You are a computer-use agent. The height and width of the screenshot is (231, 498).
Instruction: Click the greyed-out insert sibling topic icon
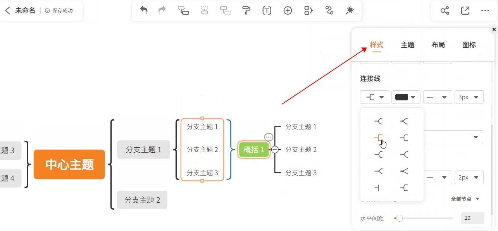pyautogui.click(x=205, y=10)
